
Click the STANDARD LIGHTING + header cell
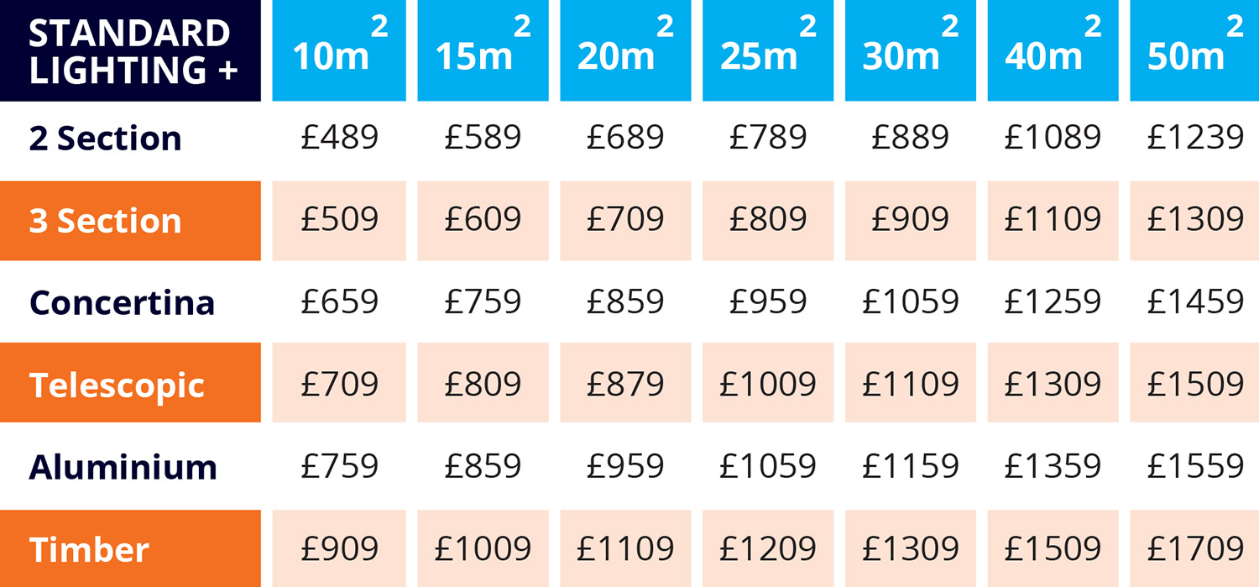coord(130,50)
